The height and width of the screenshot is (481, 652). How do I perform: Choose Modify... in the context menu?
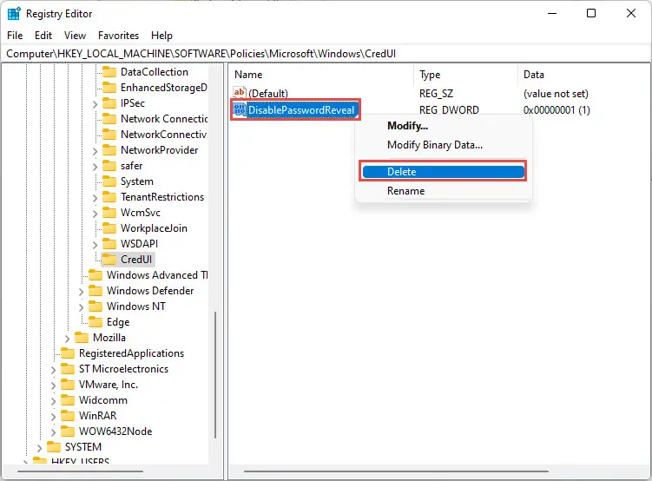coord(444,126)
